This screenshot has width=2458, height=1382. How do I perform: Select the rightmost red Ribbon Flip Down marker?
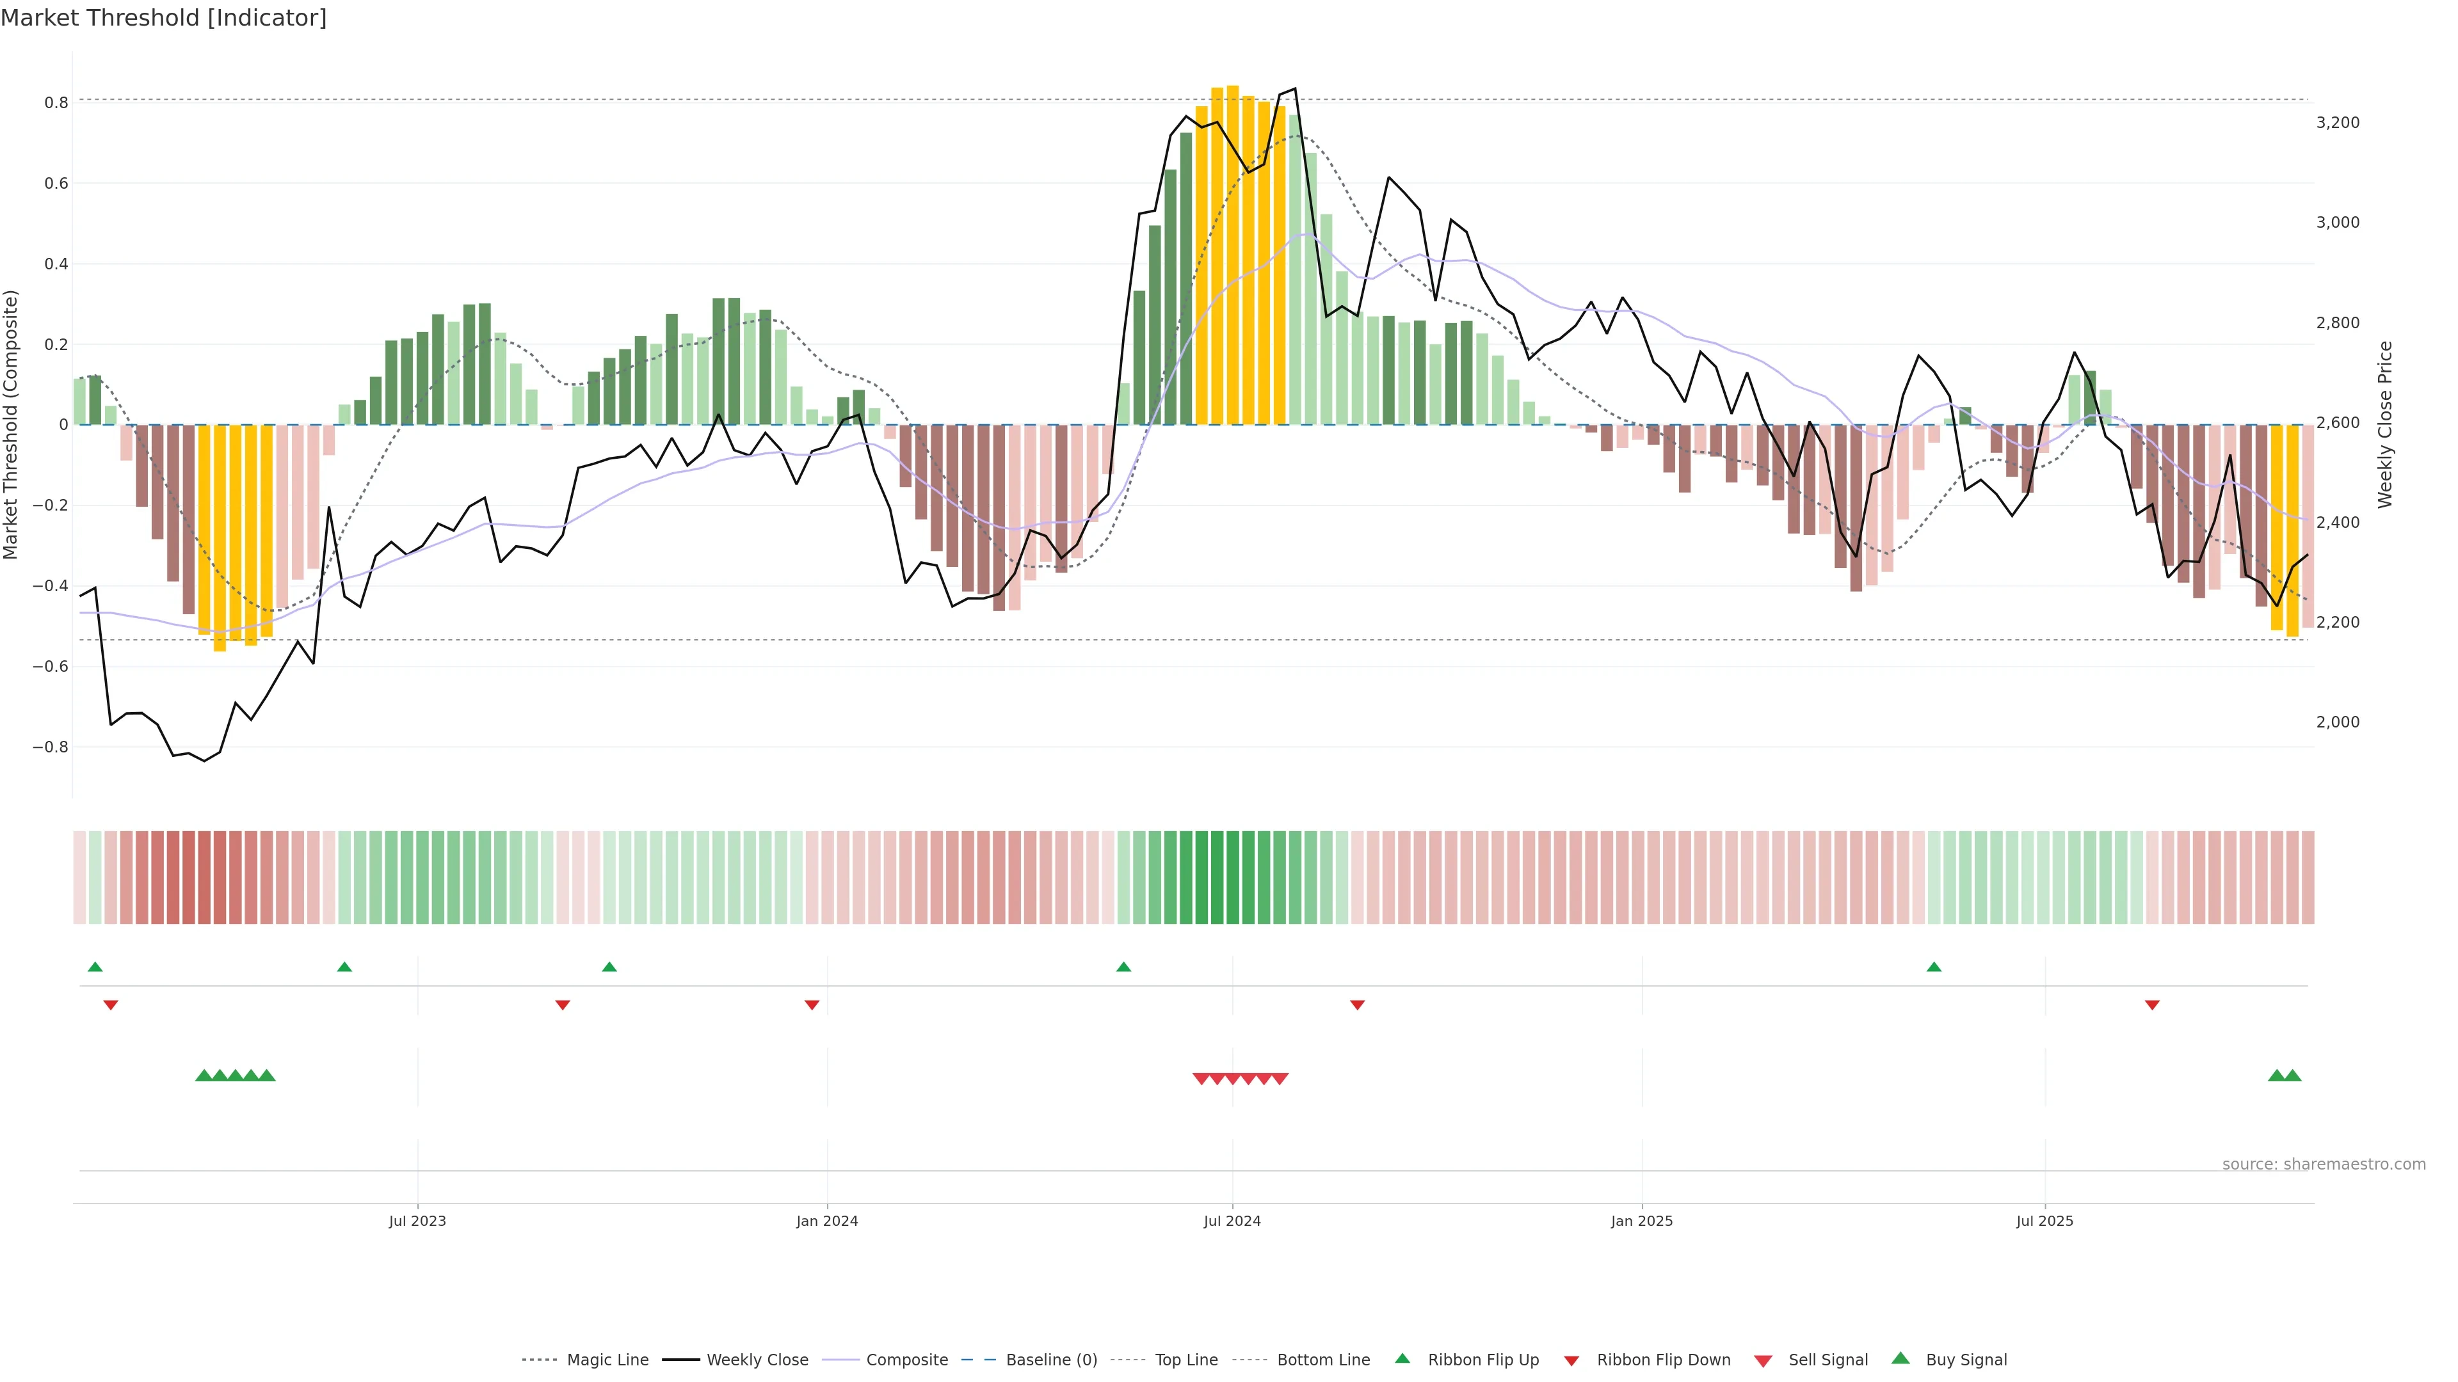[2151, 1005]
